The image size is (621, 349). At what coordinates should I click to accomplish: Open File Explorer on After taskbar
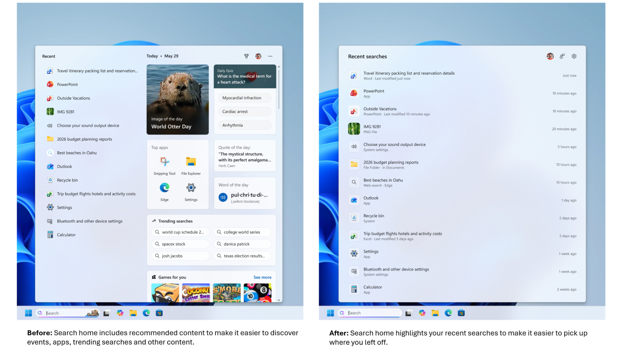[x=435, y=313]
